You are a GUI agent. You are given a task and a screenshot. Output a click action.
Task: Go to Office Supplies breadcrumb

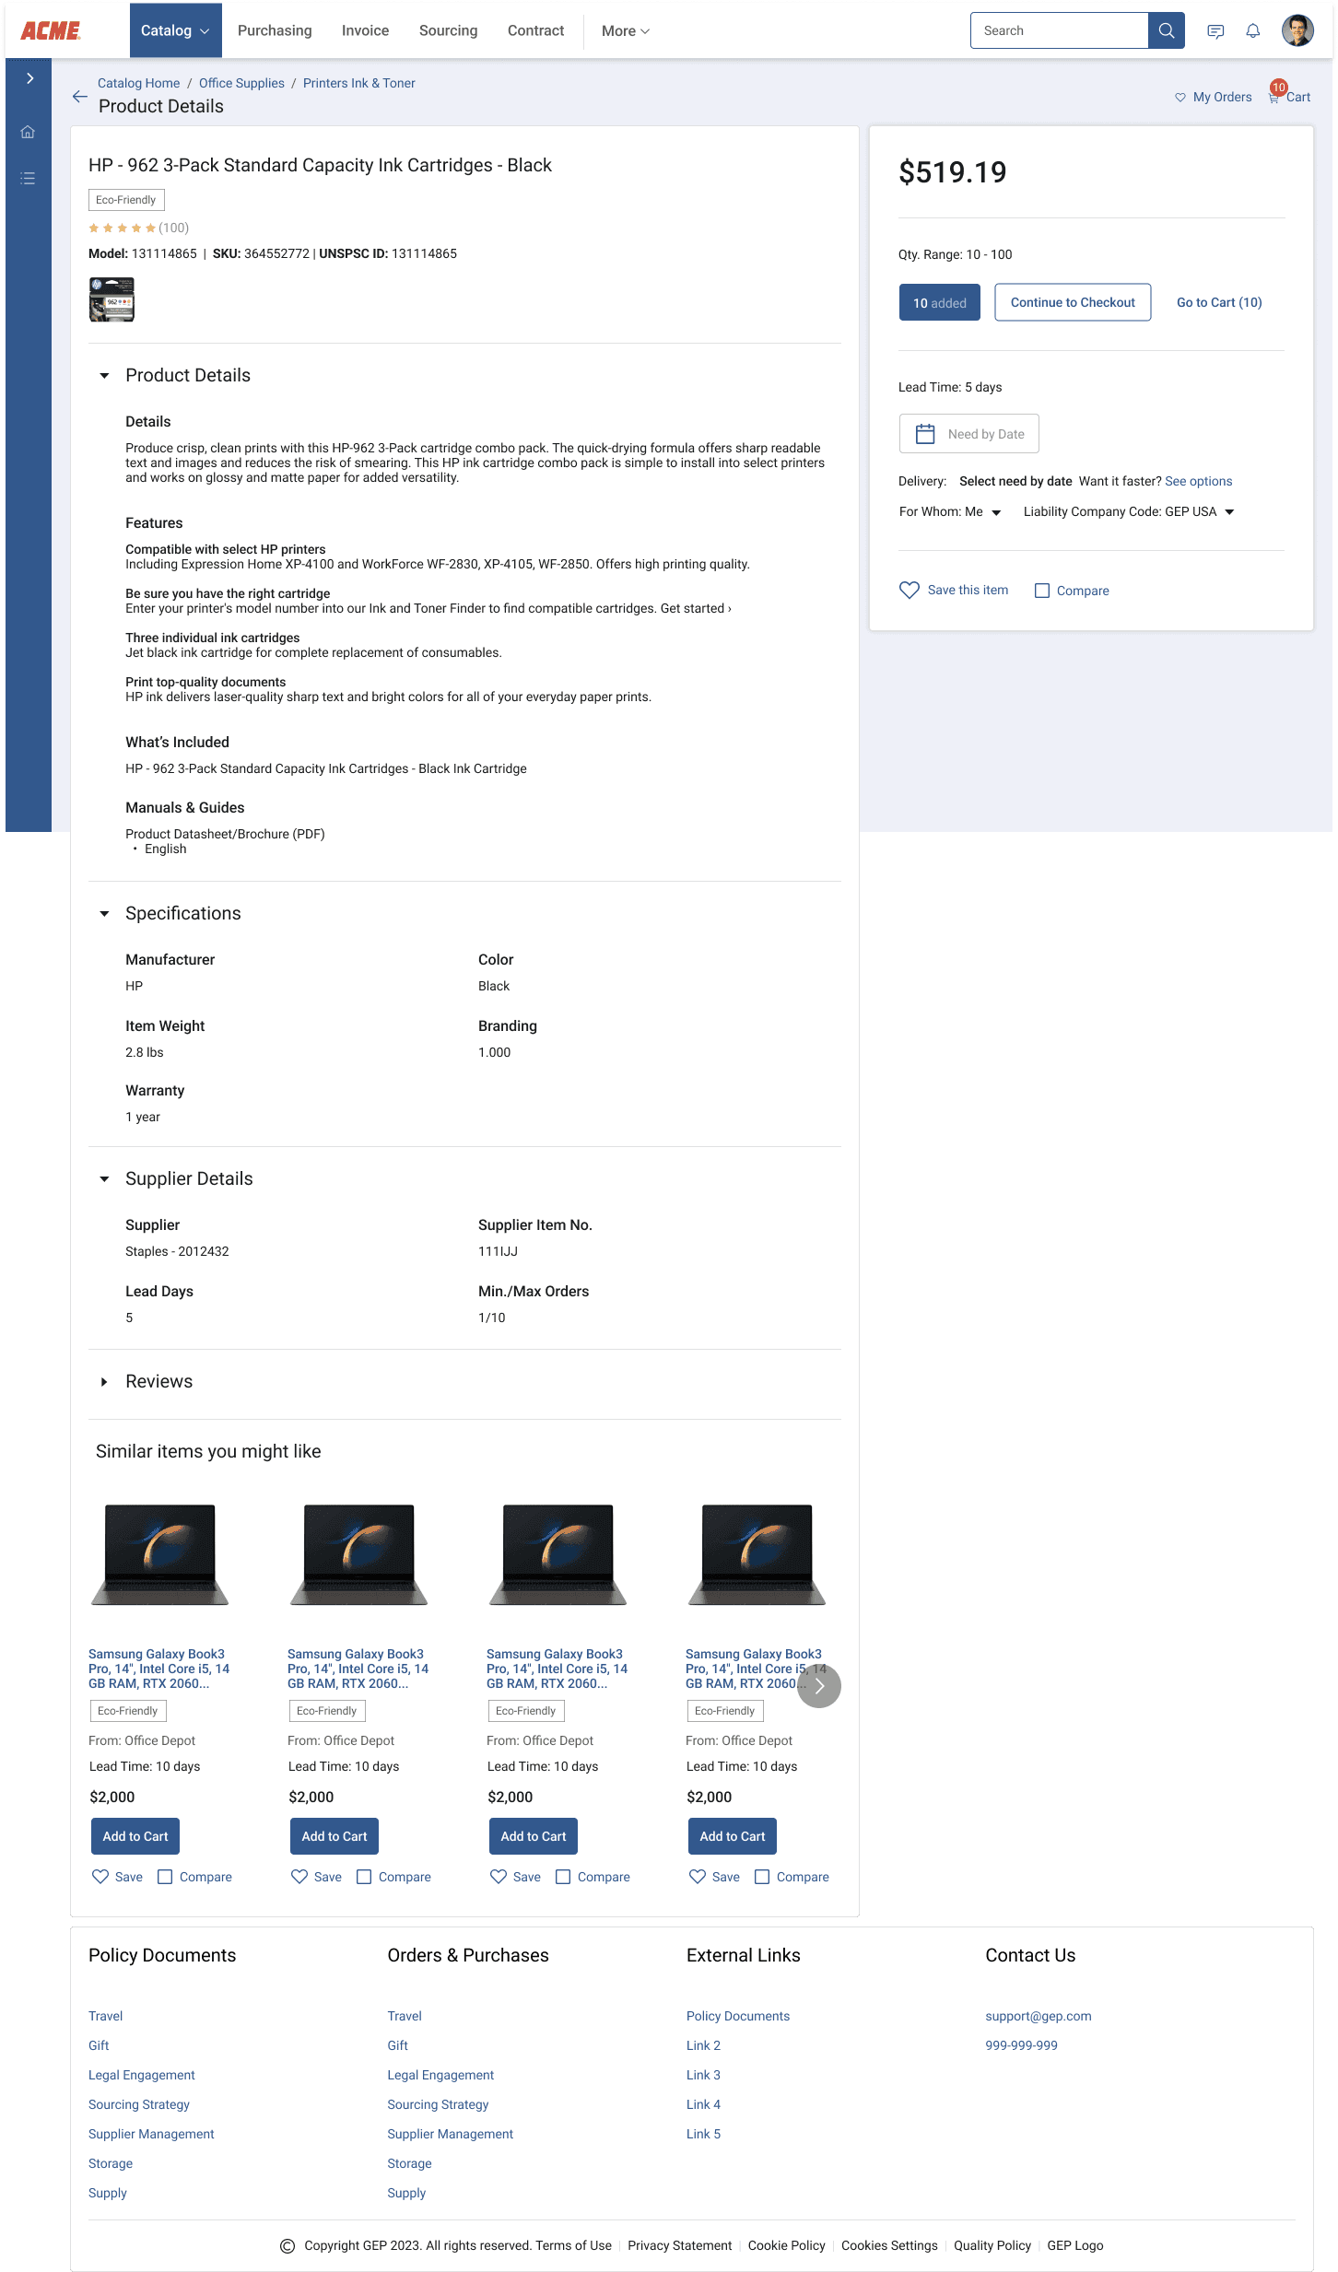241,83
